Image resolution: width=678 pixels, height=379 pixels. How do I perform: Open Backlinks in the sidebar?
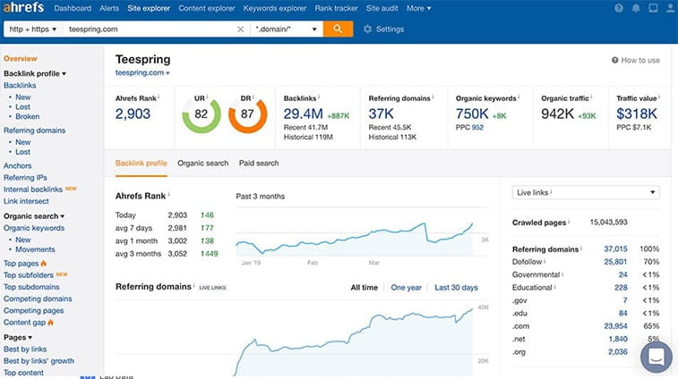tap(20, 86)
